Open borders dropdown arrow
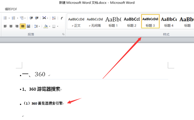The height and width of the screenshot is (120, 194). pos(58,26)
